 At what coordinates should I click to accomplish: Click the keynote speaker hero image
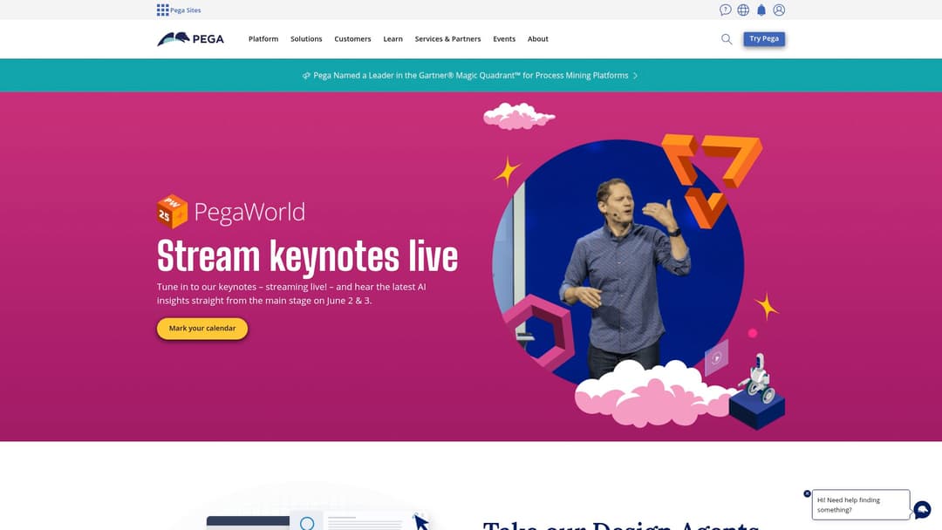(x=618, y=262)
